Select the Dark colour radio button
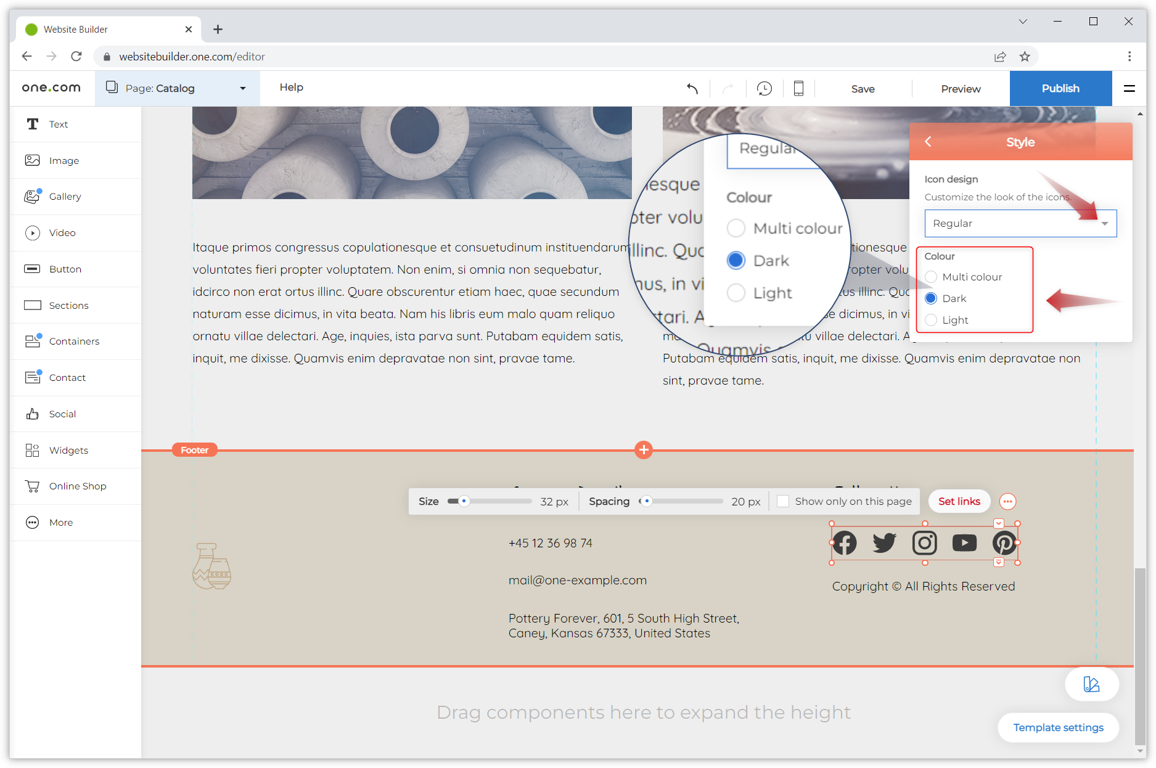Screen dimensions: 1156x768 (931, 298)
